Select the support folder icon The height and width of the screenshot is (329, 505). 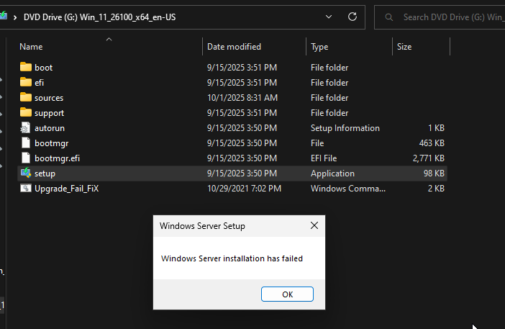click(26, 112)
